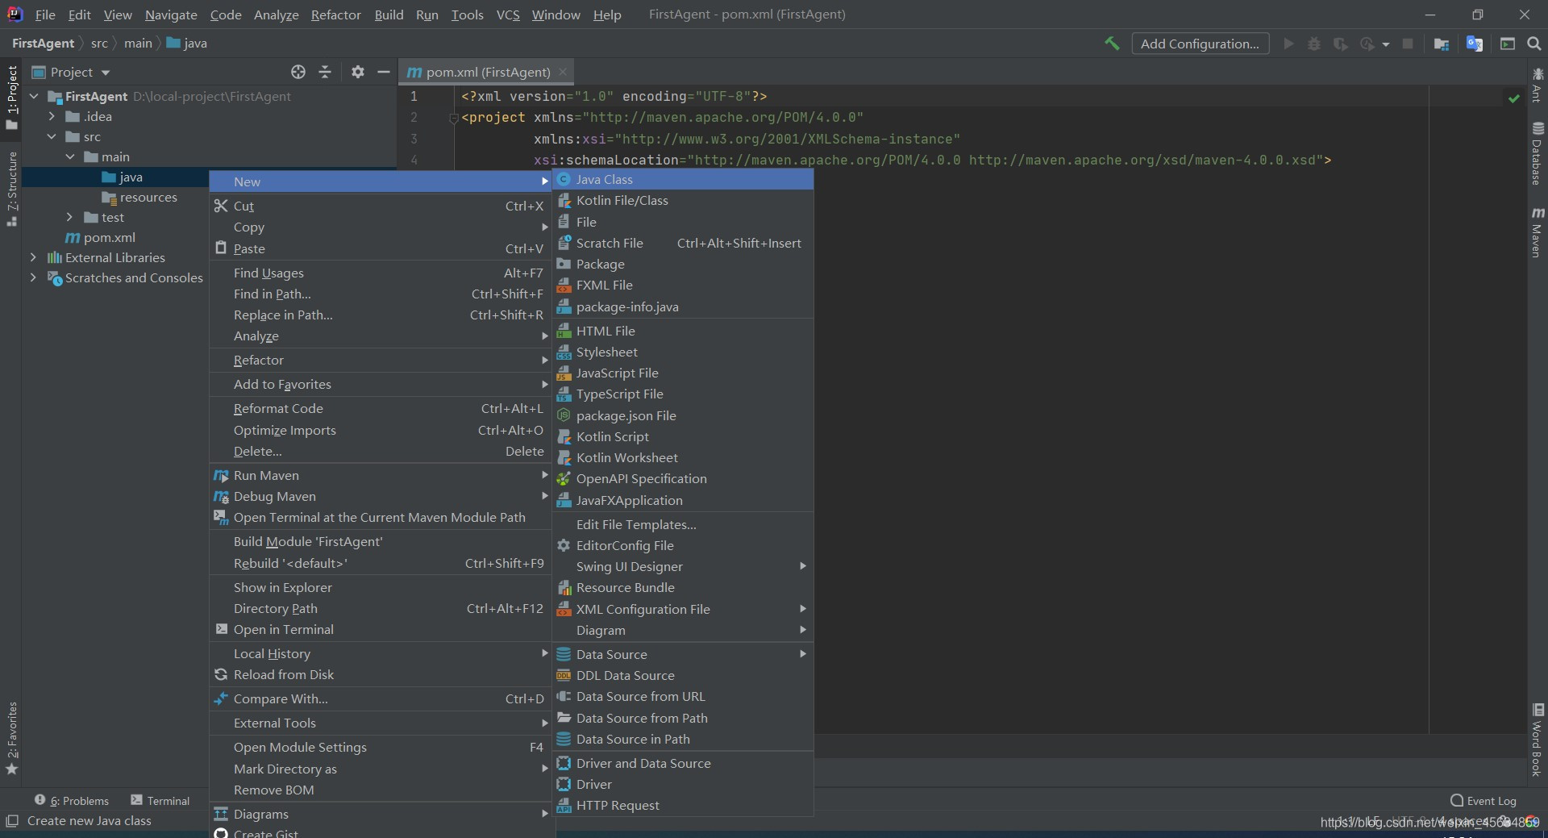Choose Driver and Data Source item
The image size is (1548, 838).
tap(683, 763)
